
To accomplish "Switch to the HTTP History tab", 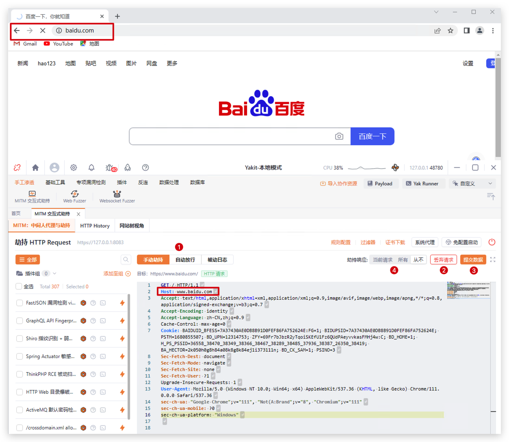I will pos(95,226).
